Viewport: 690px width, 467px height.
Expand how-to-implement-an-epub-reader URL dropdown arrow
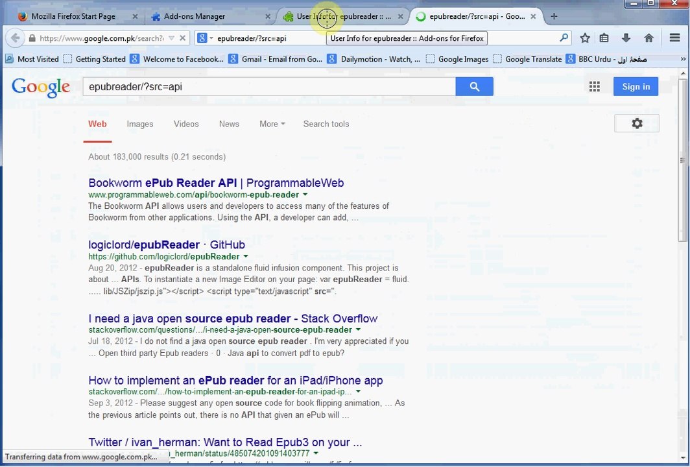[x=358, y=392]
